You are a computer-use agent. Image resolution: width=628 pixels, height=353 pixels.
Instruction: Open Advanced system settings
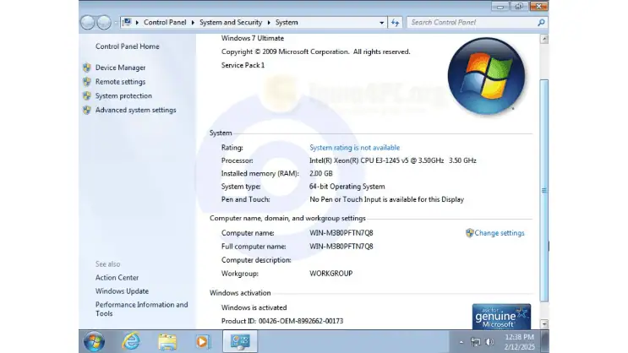pos(135,110)
